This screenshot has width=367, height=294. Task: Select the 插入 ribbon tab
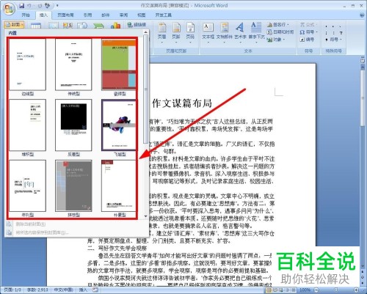[x=43, y=15]
